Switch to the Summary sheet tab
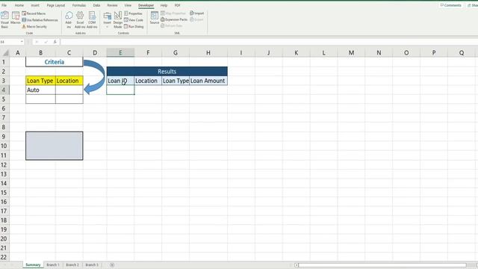 click(x=33, y=265)
